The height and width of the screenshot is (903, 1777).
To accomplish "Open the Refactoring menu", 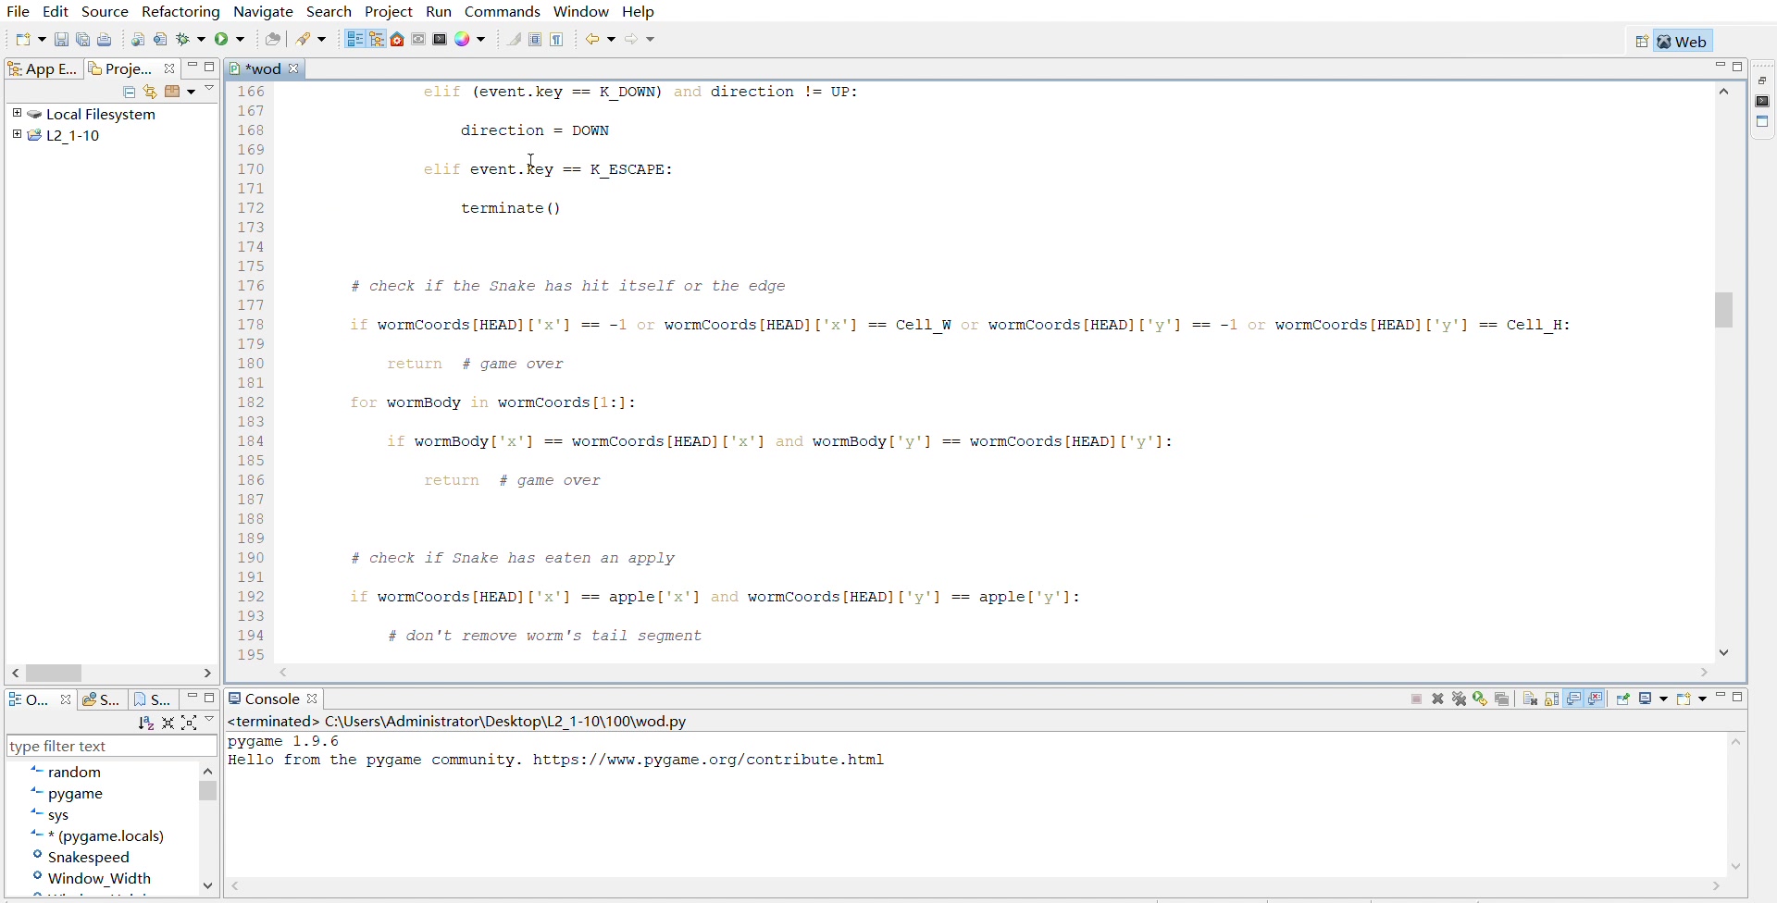I will coord(180,12).
